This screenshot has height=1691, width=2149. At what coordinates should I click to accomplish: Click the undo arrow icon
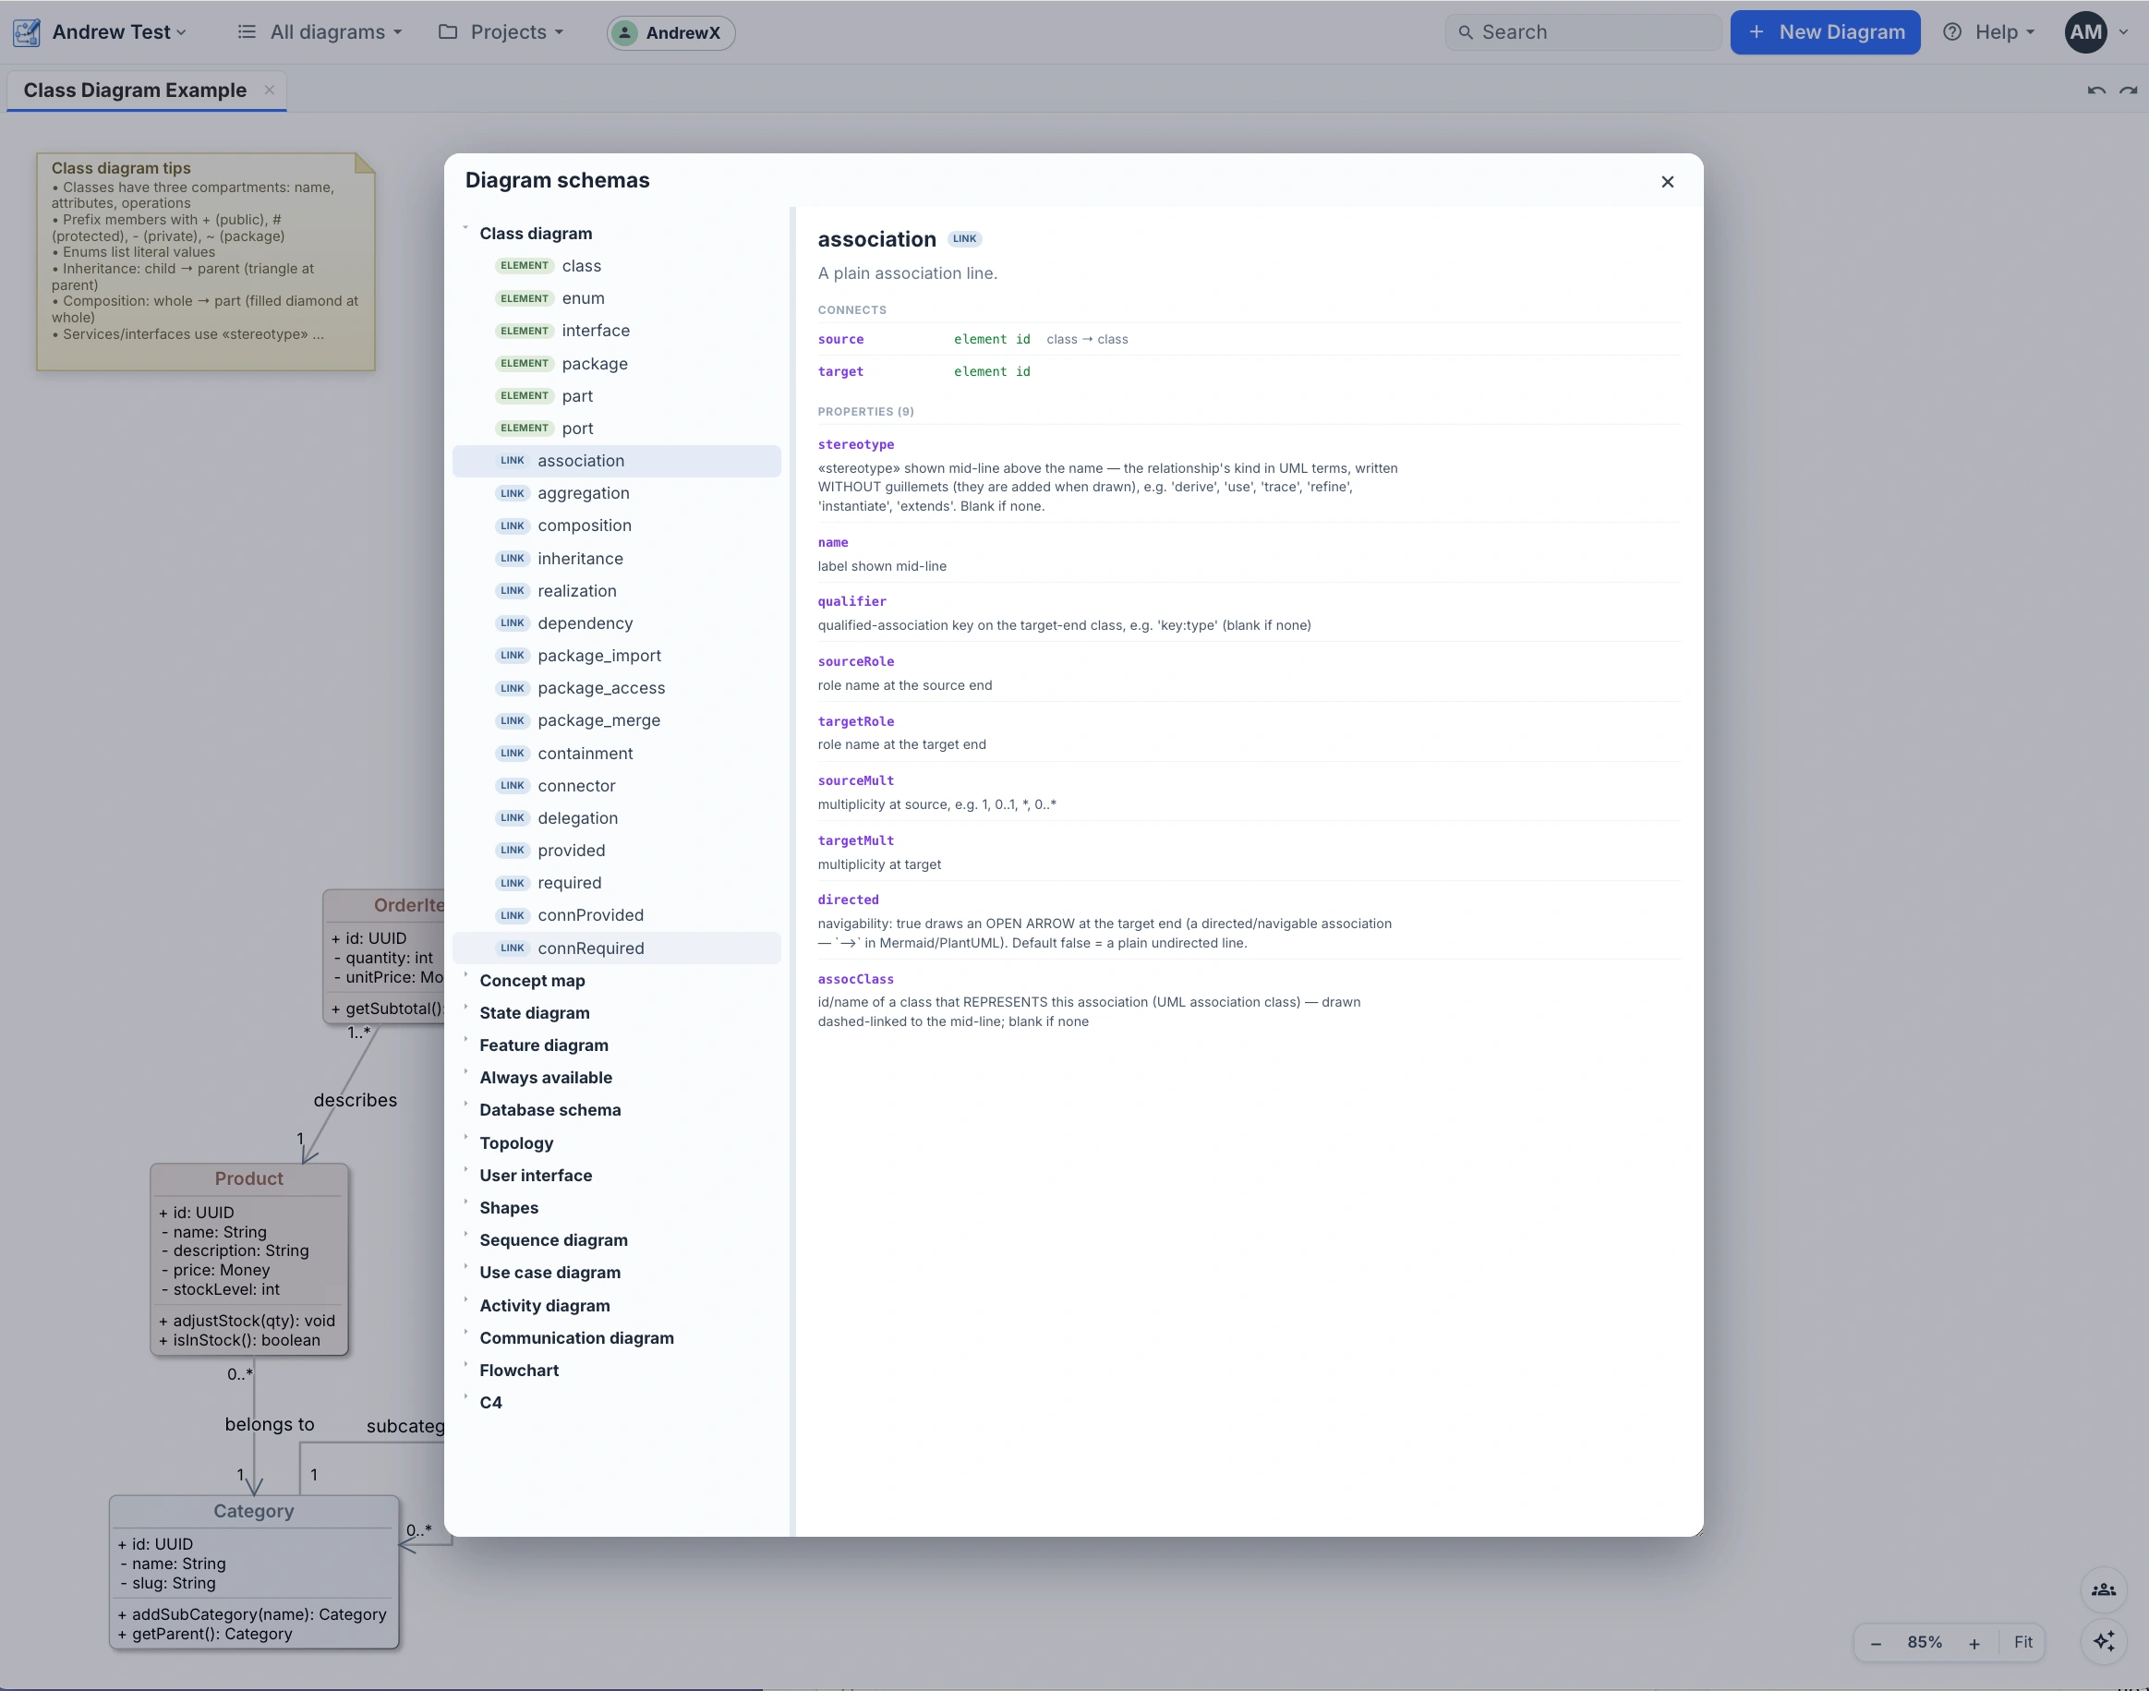pyautogui.click(x=2095, y=91)
